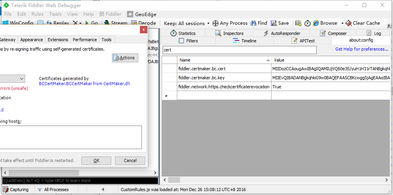Switch to the Log tab

[373, 33]
